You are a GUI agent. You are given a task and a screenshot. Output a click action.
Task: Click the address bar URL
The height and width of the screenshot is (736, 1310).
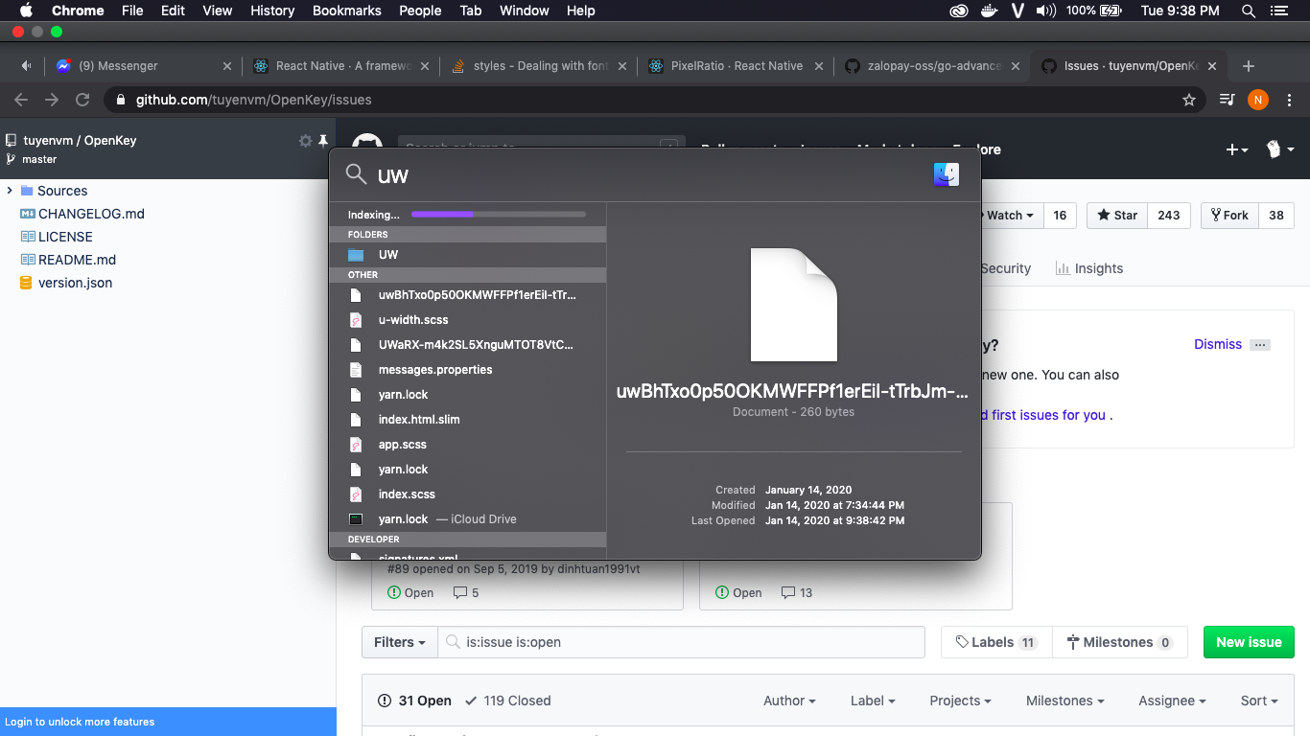pyautogui.click(x=253, y=100)
